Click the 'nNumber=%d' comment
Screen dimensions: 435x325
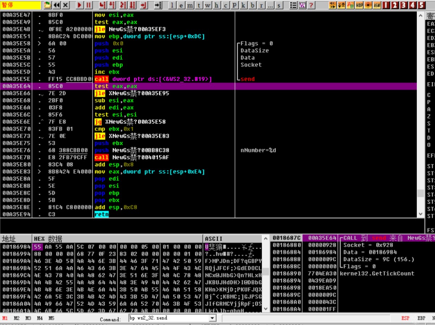pos(258,150)
